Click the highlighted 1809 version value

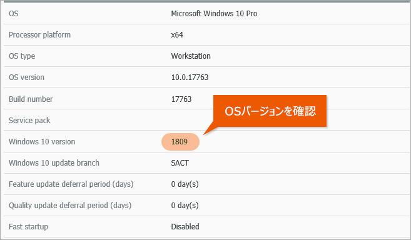click(x=180, y=142)
